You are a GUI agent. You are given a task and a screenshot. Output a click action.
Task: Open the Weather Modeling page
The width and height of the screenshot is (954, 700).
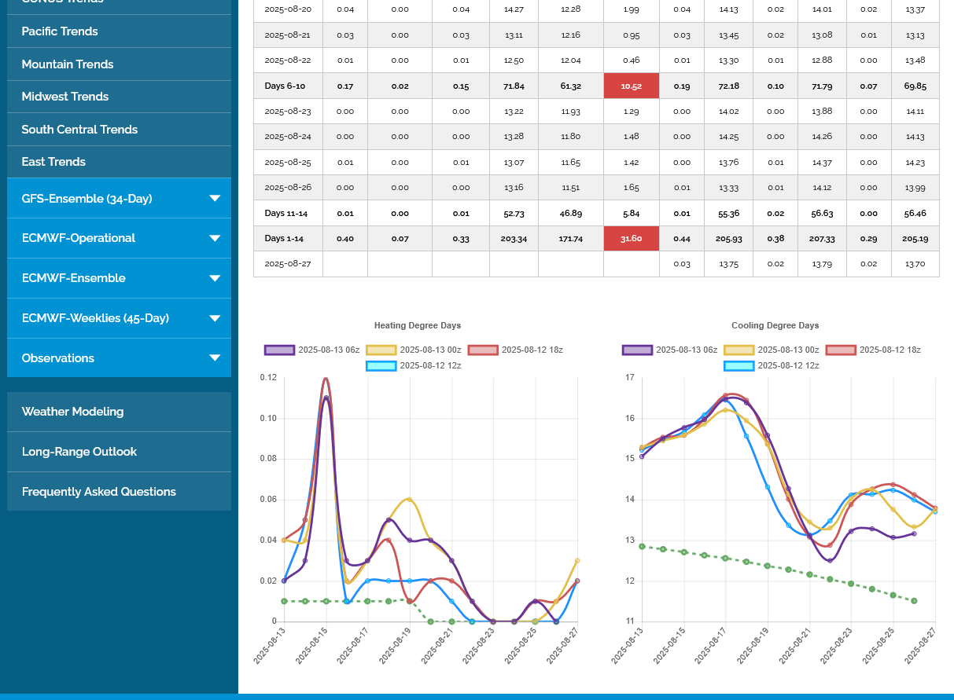[72, 412]
